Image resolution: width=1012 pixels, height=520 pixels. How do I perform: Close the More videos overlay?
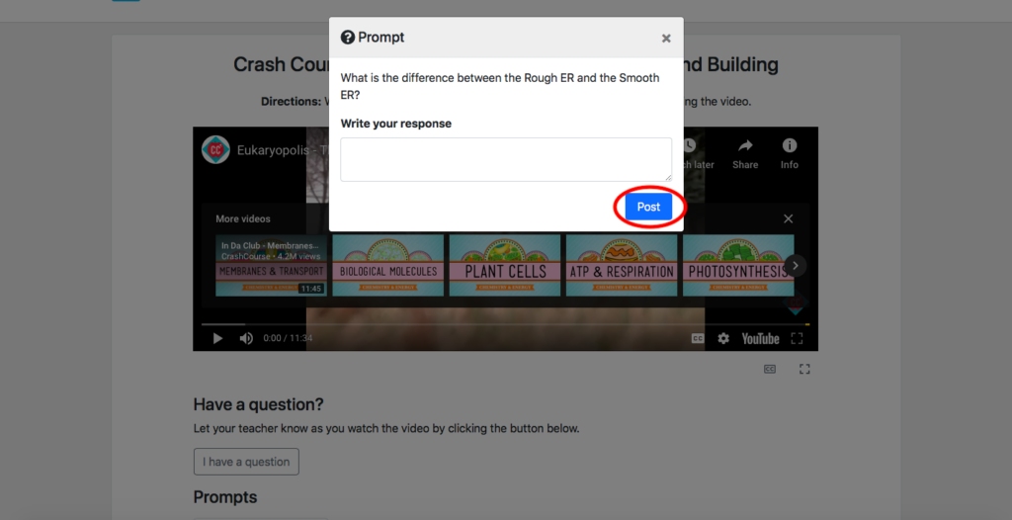tap(788, 219)
